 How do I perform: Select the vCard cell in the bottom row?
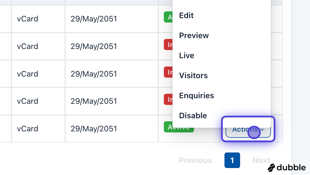click(x=28, y=129)
